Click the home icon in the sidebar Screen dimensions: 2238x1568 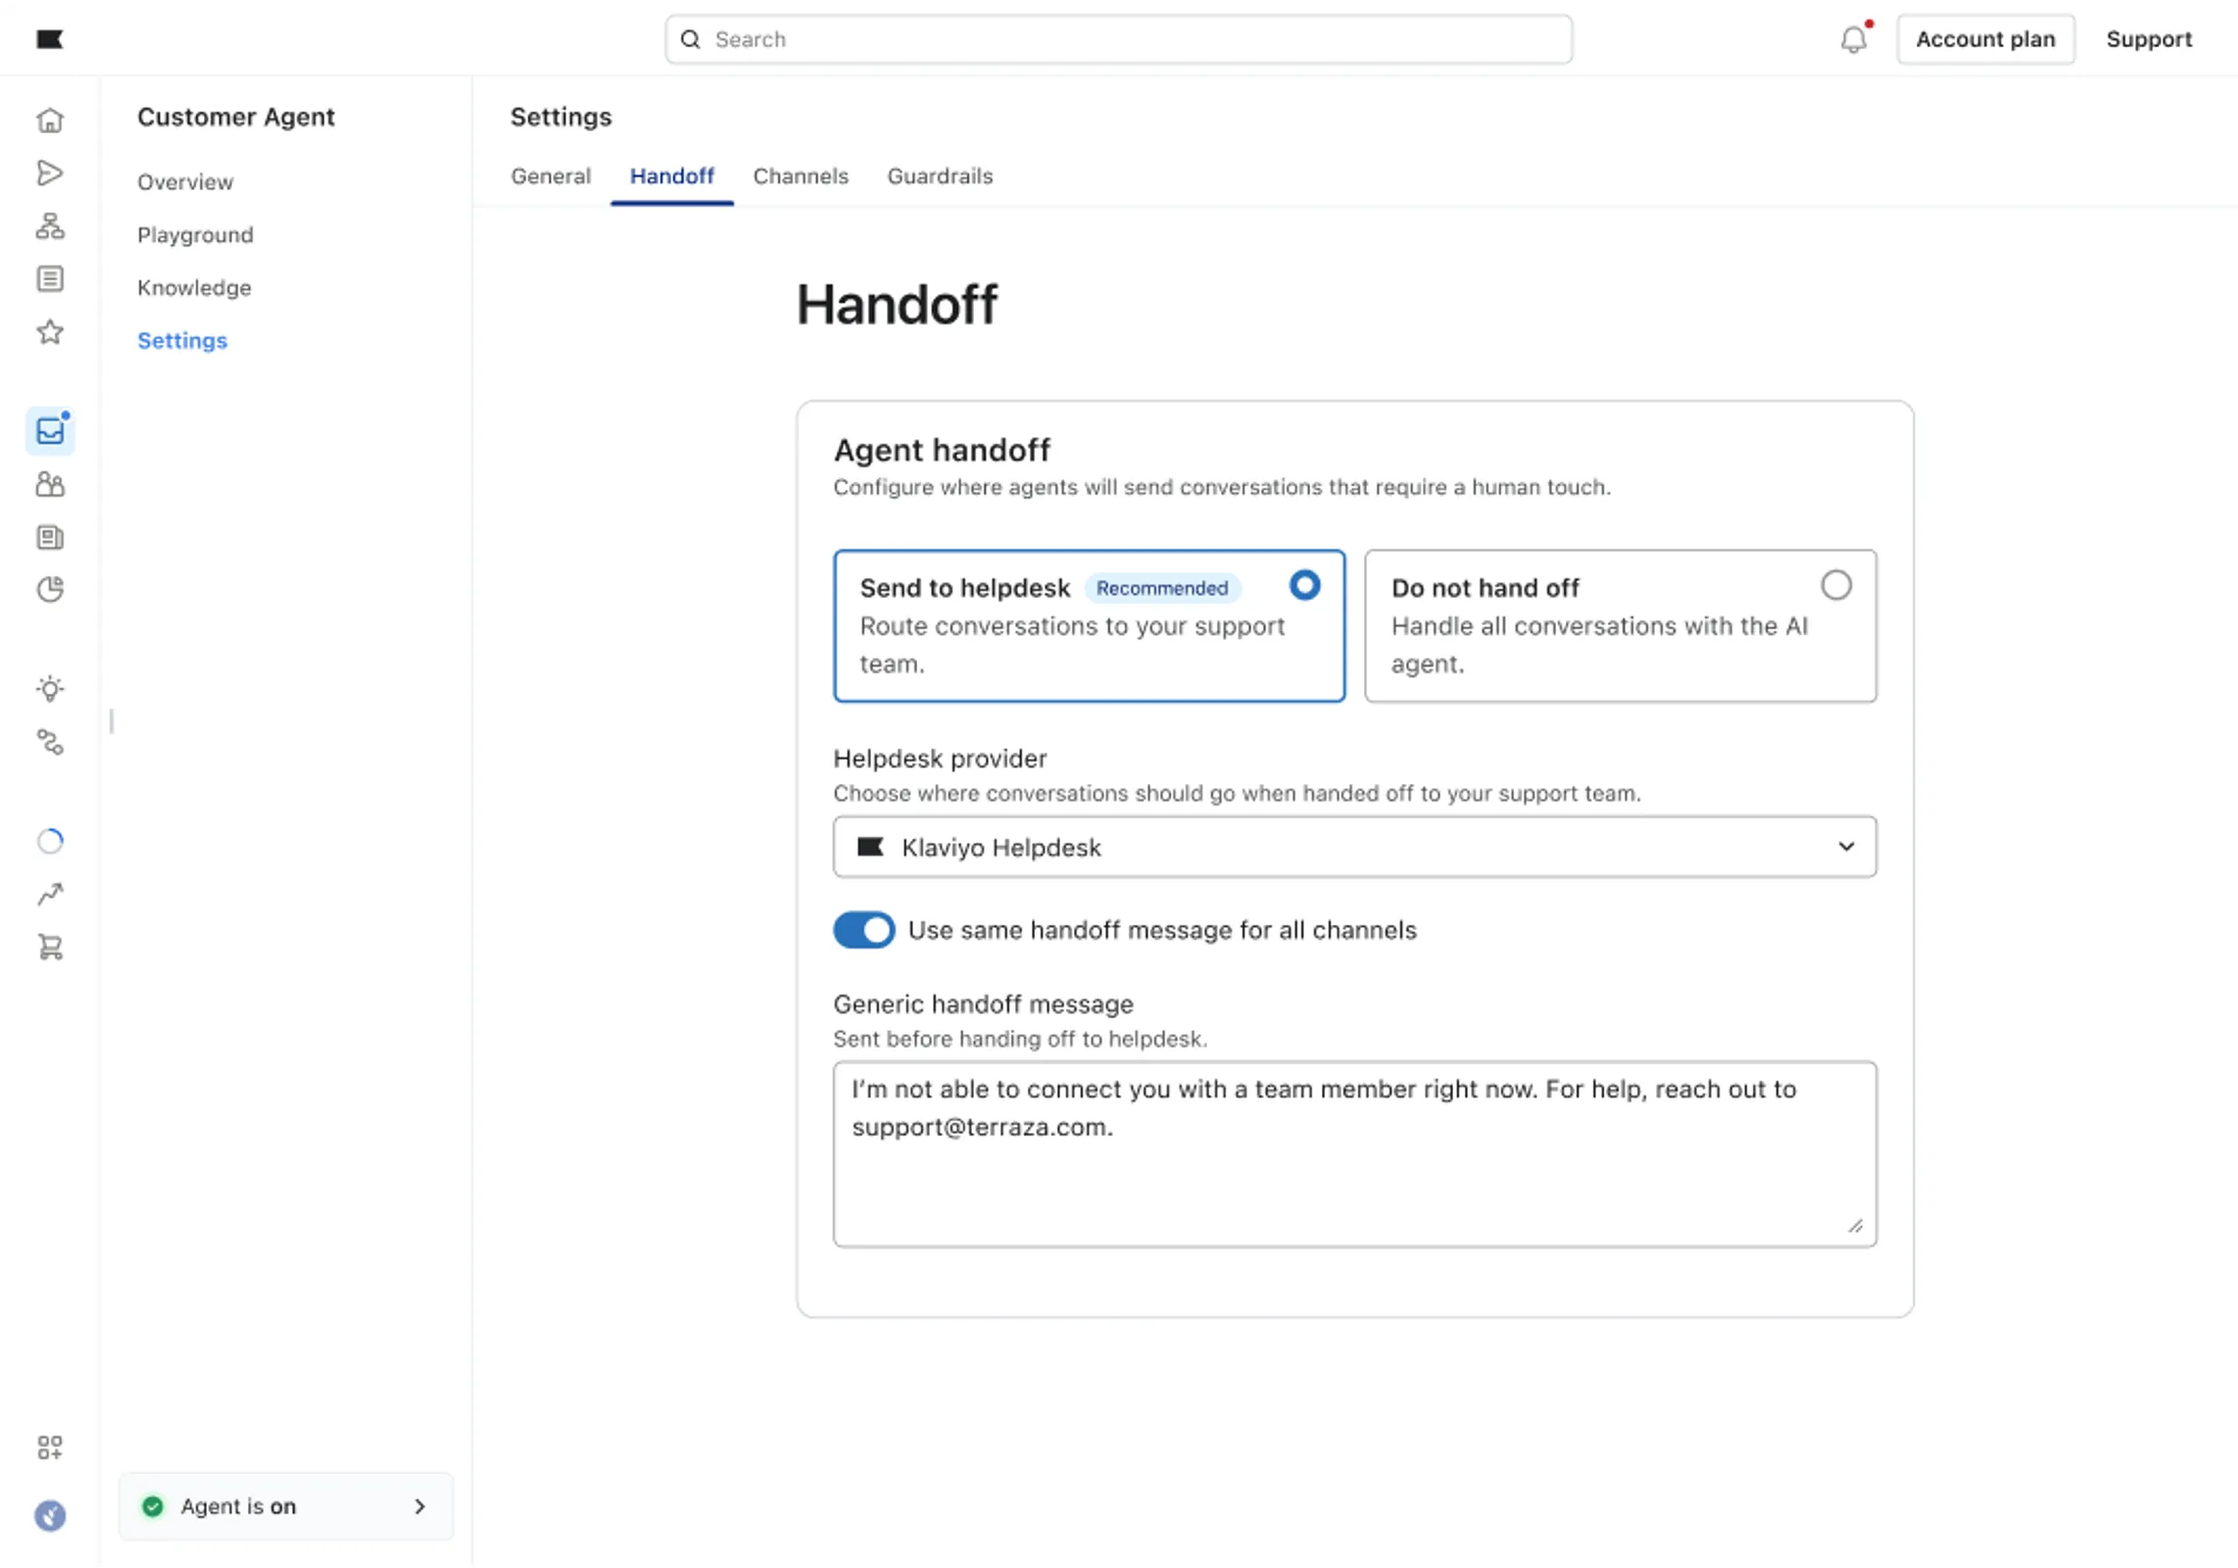(50, 121)
